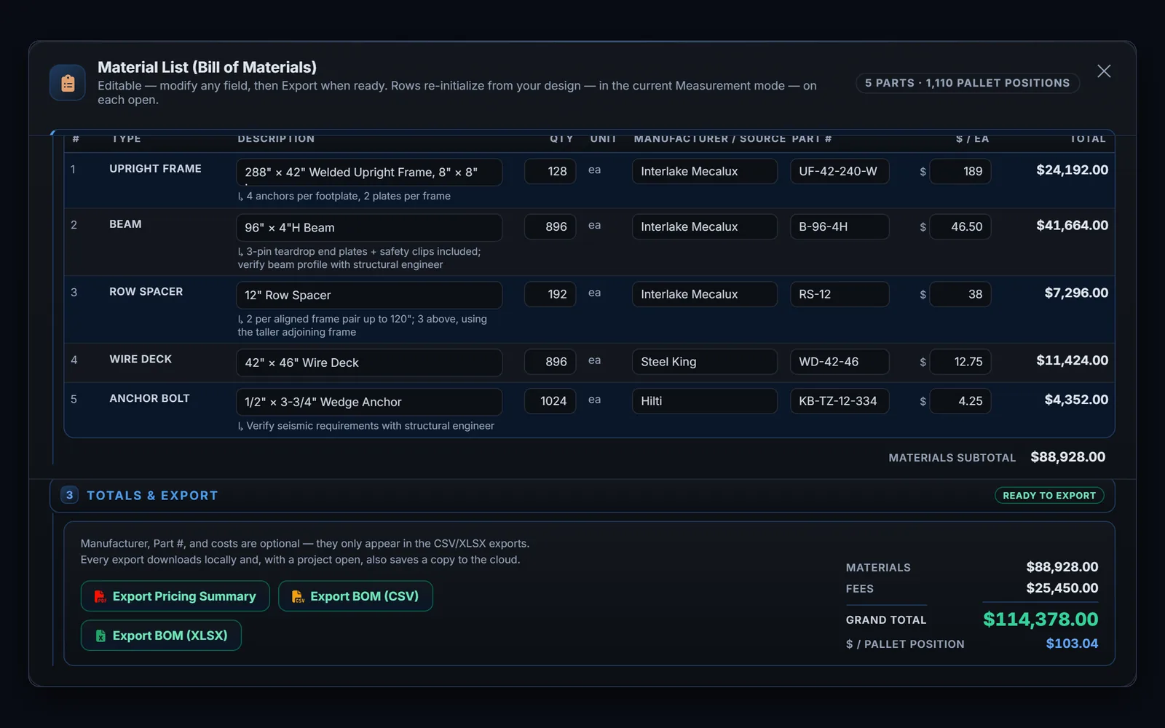The width and height of the screenshot is (1165, 728).
Task: Click the 5 Parts pallet positions badge
Action: (967, 83)
